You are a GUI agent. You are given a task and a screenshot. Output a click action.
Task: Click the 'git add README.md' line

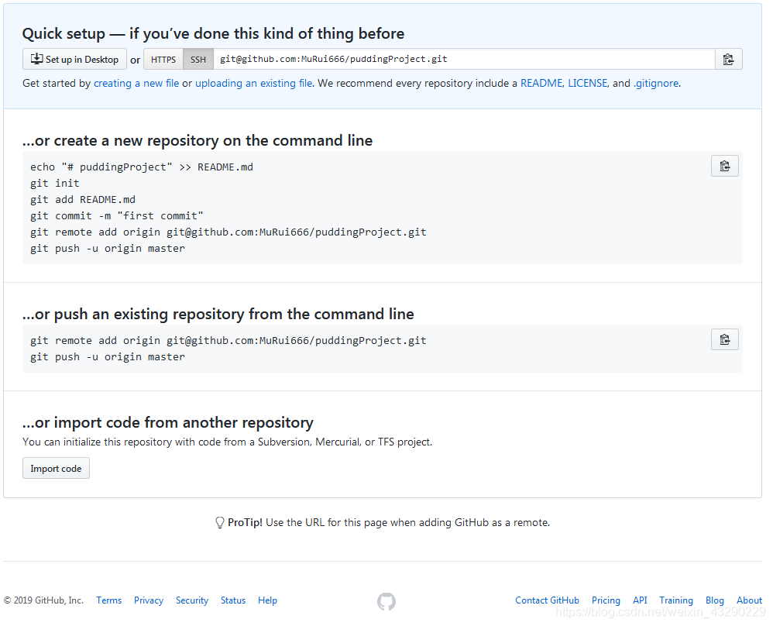[x=83, y=200]
